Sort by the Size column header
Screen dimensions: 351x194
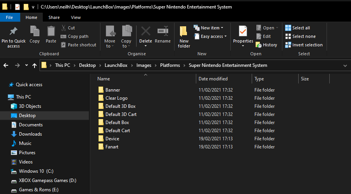pyautogui.click(x=305, y=79)
